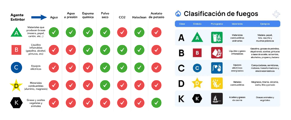Click the blue circle class C symbol in the extinguisher table
This screenshot has width=291, height=120.
(16, 68)
